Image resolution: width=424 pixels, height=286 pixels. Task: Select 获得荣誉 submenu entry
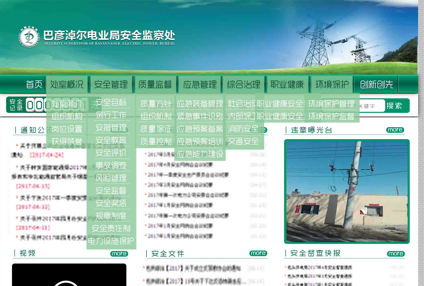point(67,141)
